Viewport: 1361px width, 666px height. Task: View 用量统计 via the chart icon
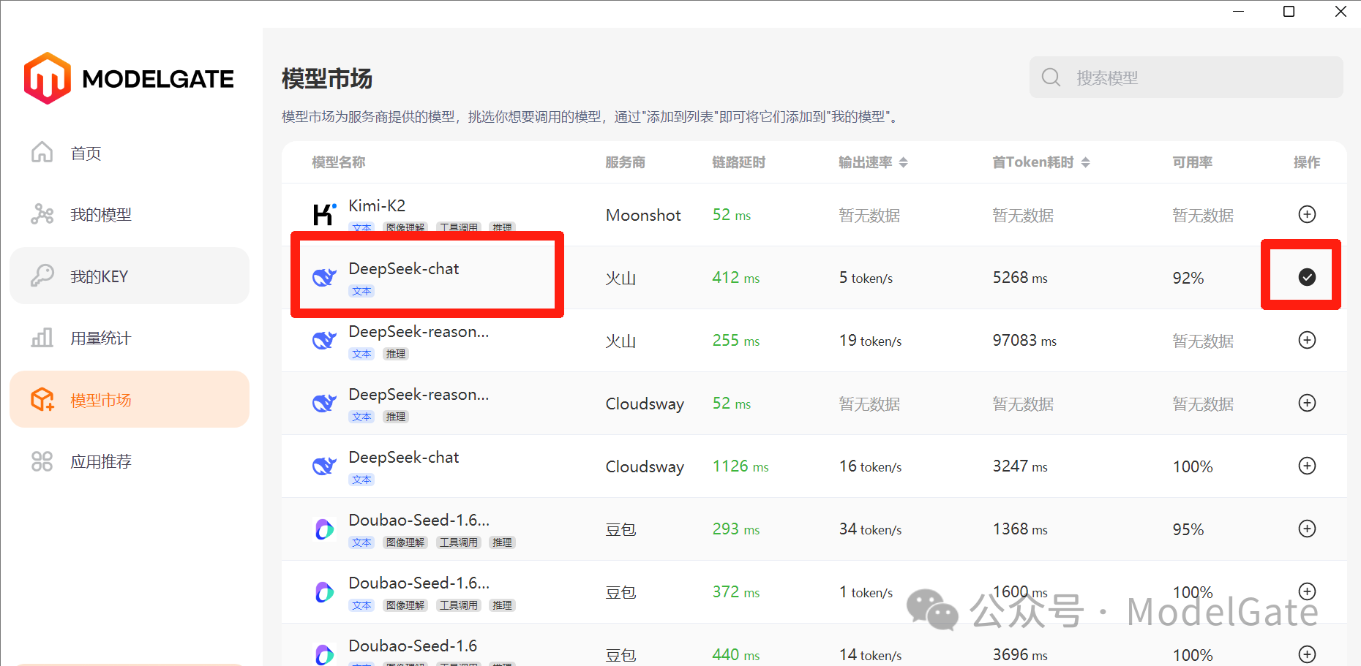point(42,337)
